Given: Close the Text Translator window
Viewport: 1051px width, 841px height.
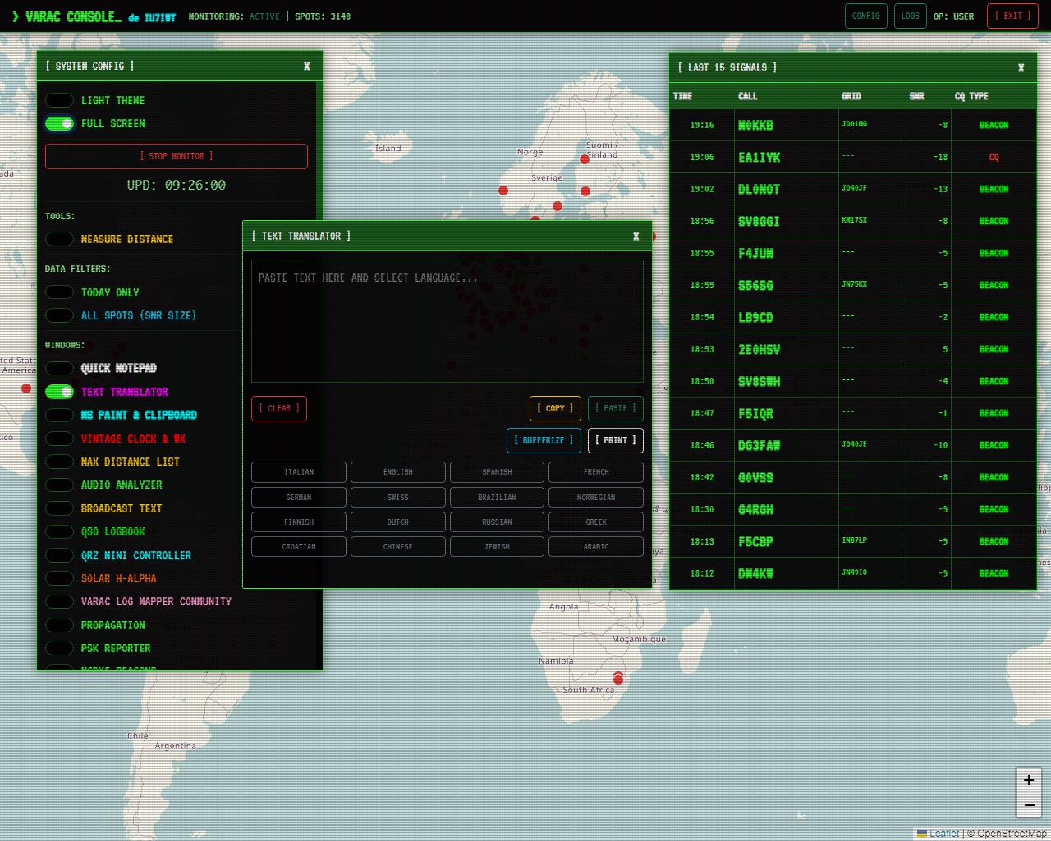Looking at the screenshot, I should click(636, 237).
